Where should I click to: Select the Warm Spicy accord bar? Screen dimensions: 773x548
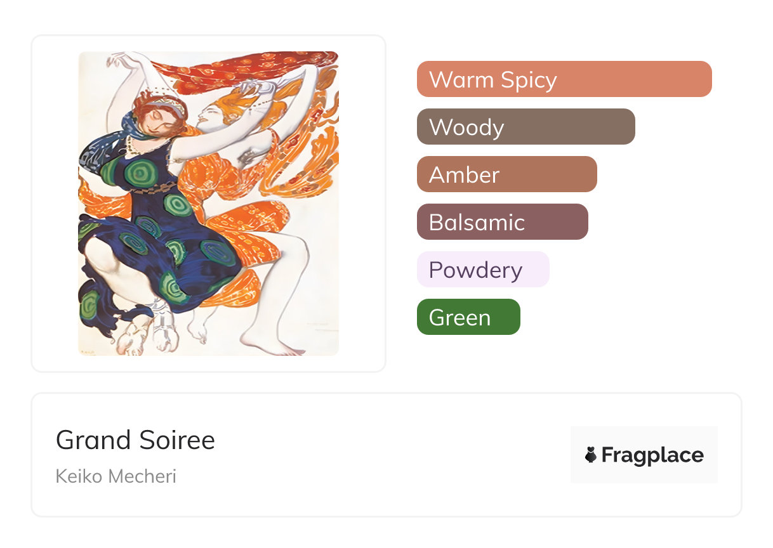click(564, 79)
